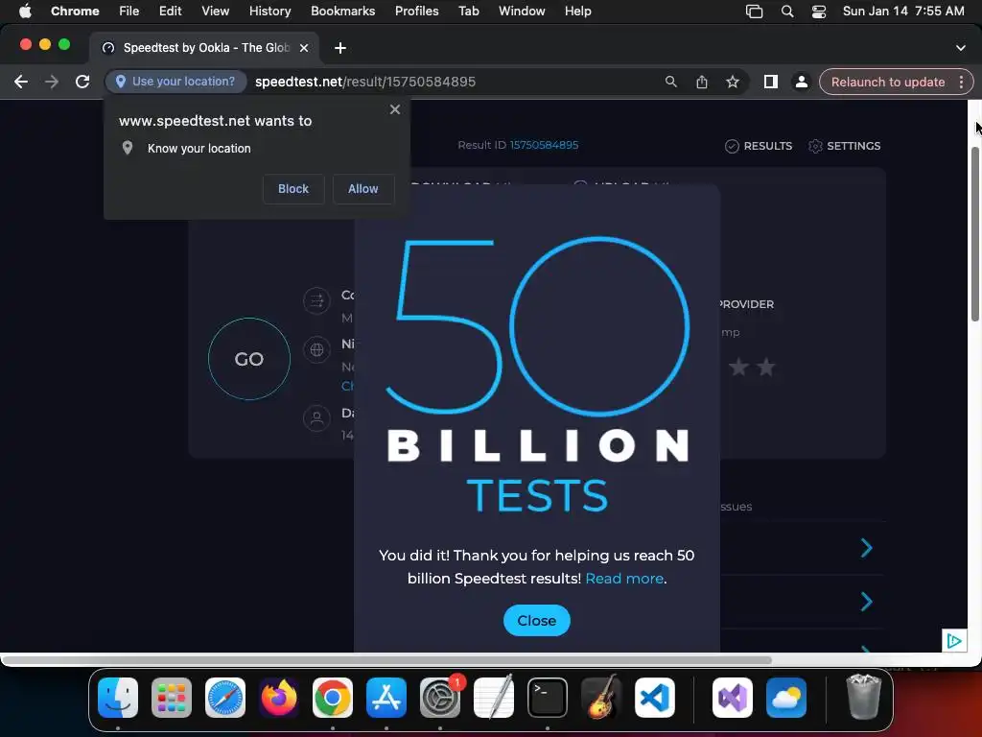Dismiss the location permission popup
This screenshot has height=737, width=982.
point(394,109)
